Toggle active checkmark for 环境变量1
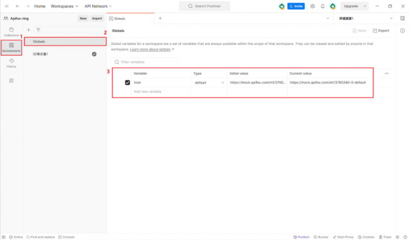The image size is (409, 240). click(94, 54)
